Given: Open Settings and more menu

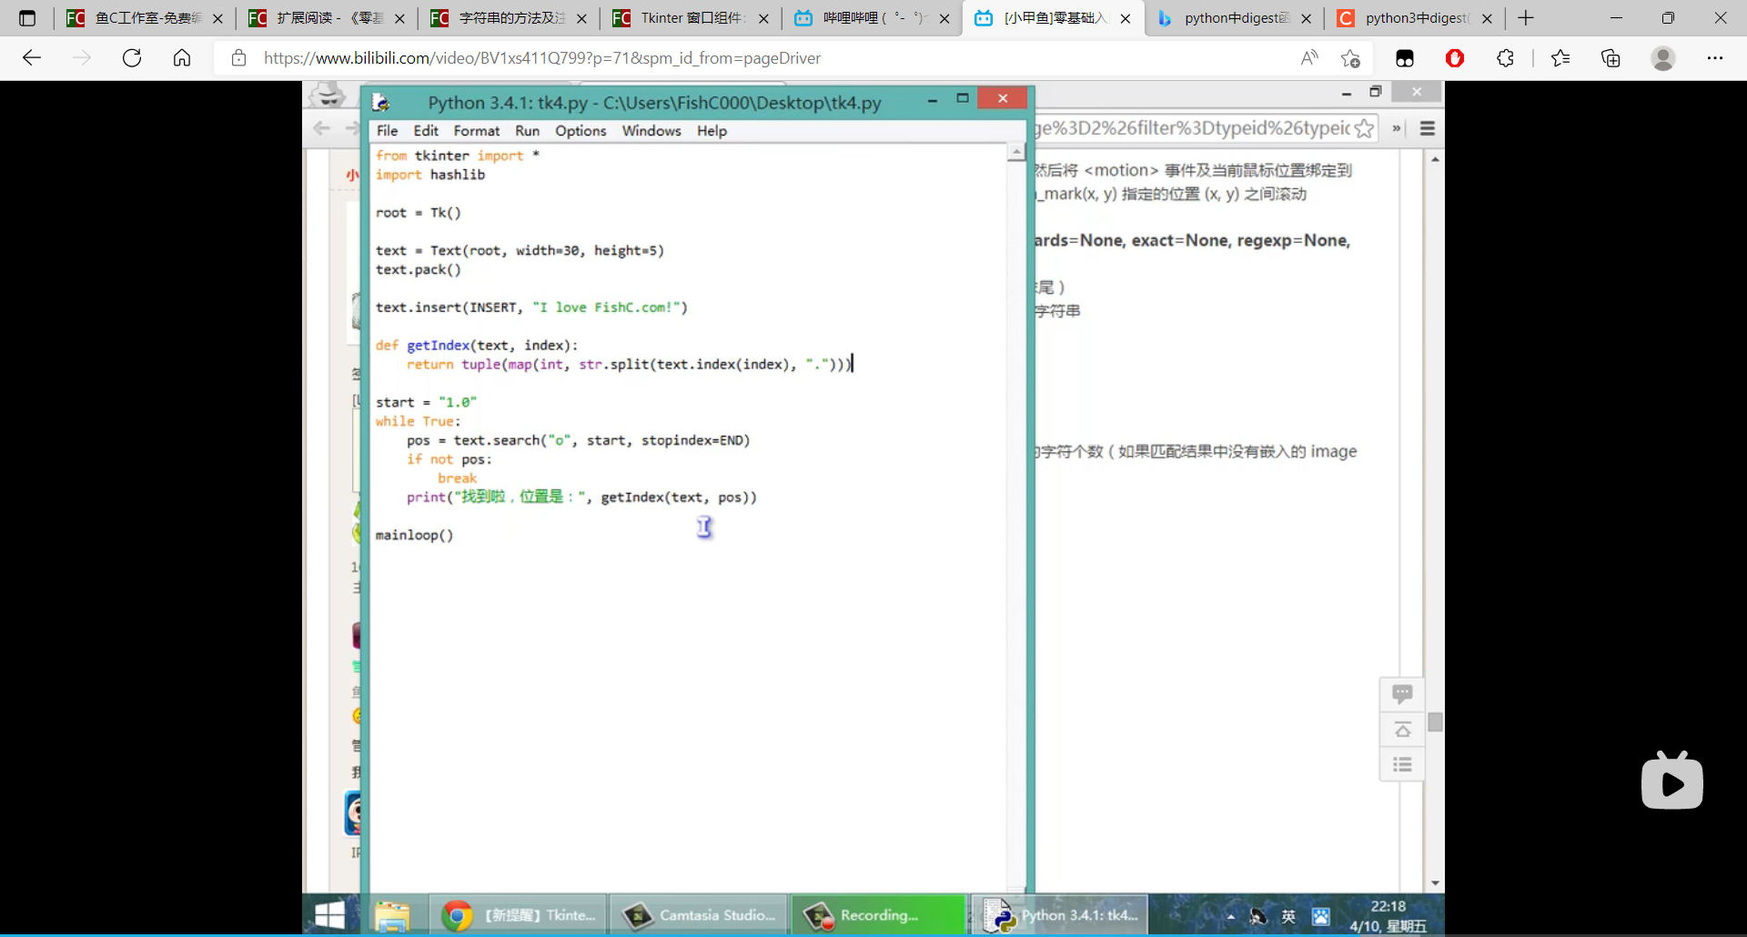Looking at the screenshot, I should [1715, 58].
